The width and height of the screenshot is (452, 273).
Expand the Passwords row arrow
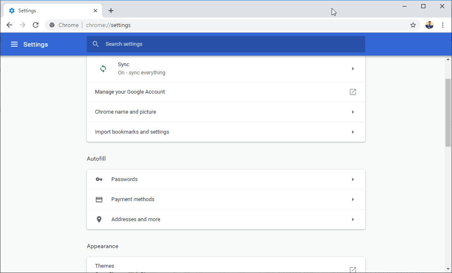353,179
